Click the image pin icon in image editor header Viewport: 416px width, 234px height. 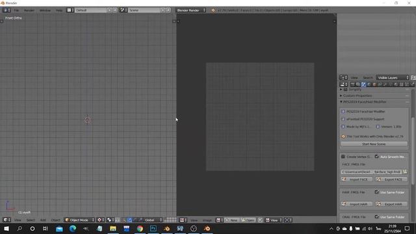pyautogui.click(x=261, y=220)
